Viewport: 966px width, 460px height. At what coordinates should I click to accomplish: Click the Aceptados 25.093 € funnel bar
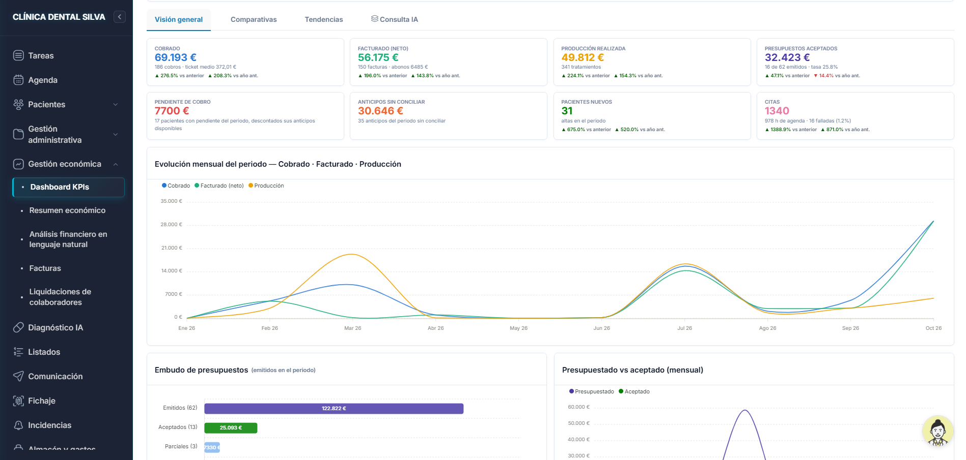[231, 428]
